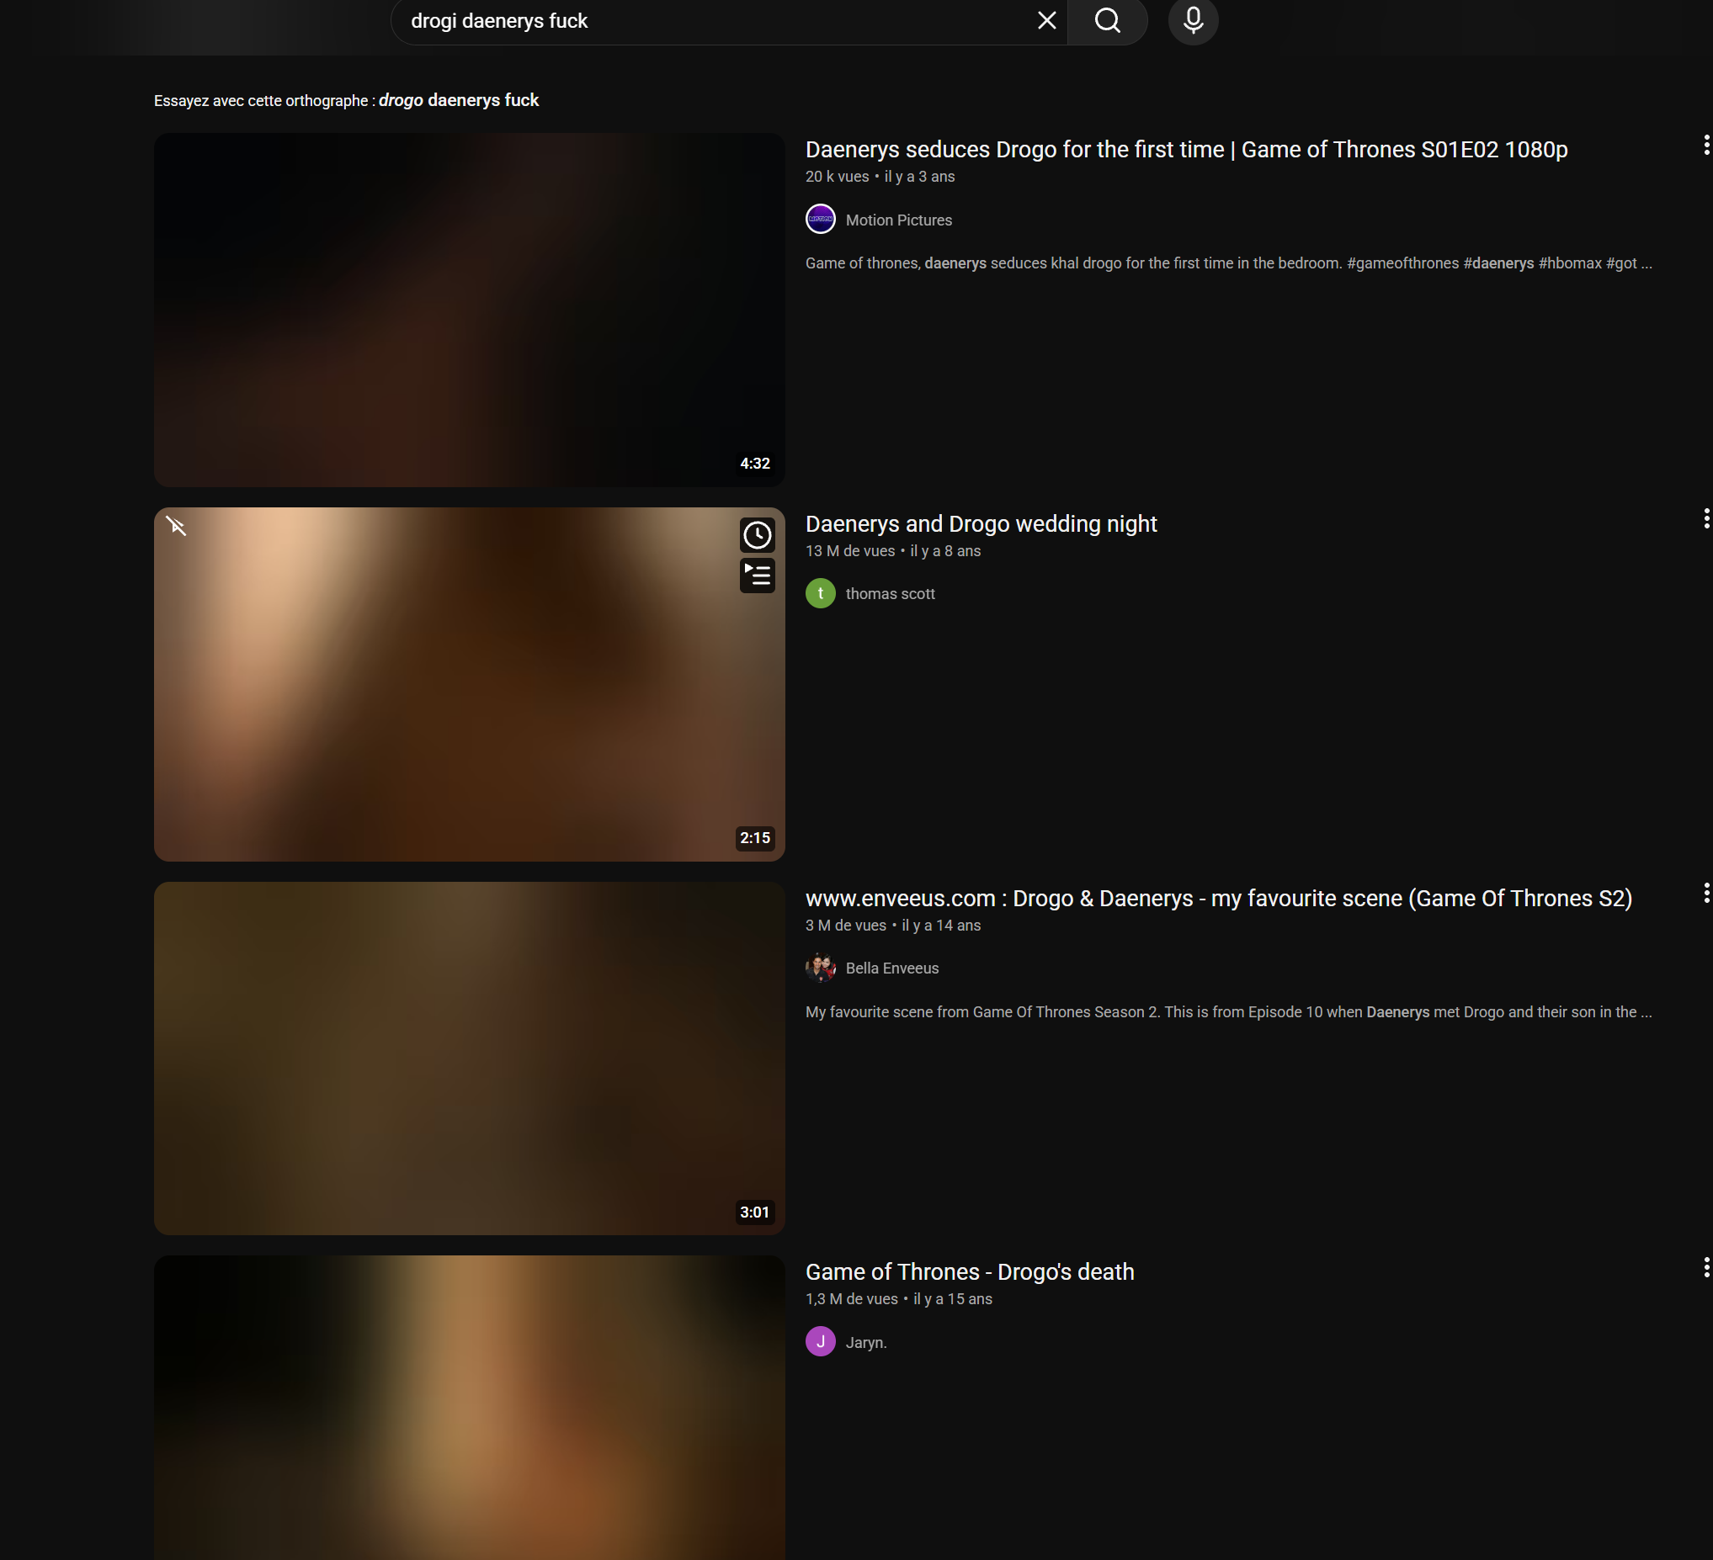Open title 'Daenerys seduces Drogo for the first time'
Image resolution: width=1713 pixels, height=1560 pixels.
1186,150
